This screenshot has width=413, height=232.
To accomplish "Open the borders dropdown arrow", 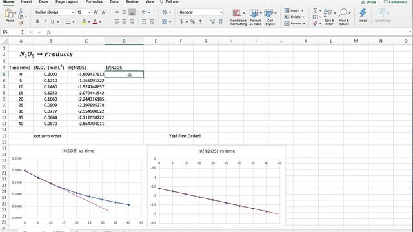I will click(x=73, y=22).
